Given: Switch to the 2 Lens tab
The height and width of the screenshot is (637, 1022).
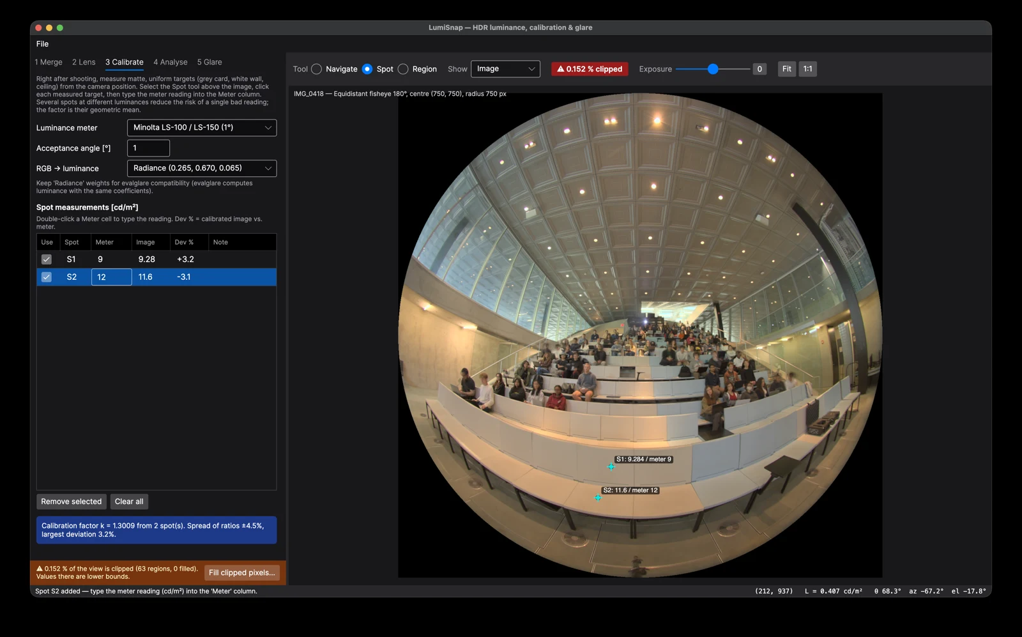Looking at the screenshot, I should (x=84, y=62).
